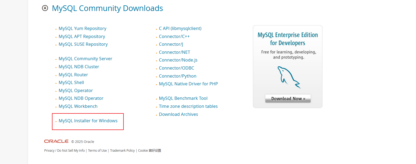Open Connector/Python downloads
The width and height of the screenshot is (416, 164).
[178, 76]
